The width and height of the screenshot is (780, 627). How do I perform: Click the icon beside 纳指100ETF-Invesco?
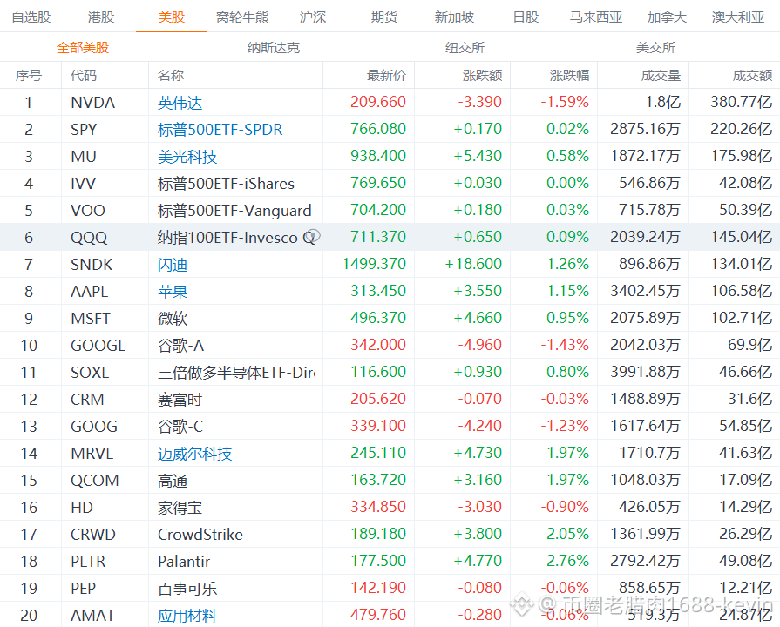click(x=312, y=237)
